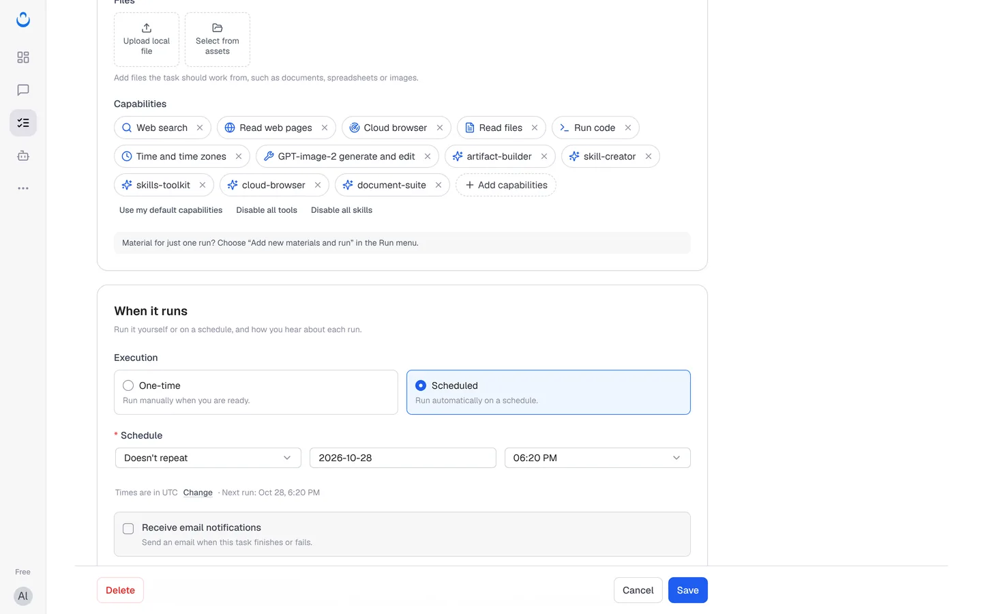Screen dimensions: 982x614
Task: Click Disable all skills
Action: coord(342,210)
